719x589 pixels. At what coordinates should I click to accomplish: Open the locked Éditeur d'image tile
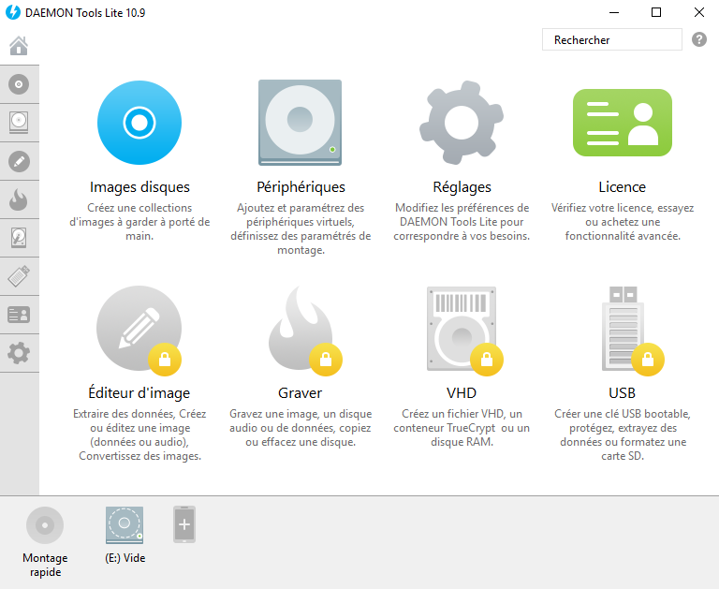click(x=139, y=329)
